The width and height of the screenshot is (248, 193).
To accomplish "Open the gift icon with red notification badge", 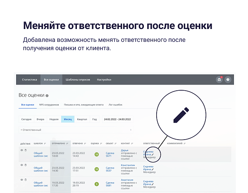I will 219,80.
